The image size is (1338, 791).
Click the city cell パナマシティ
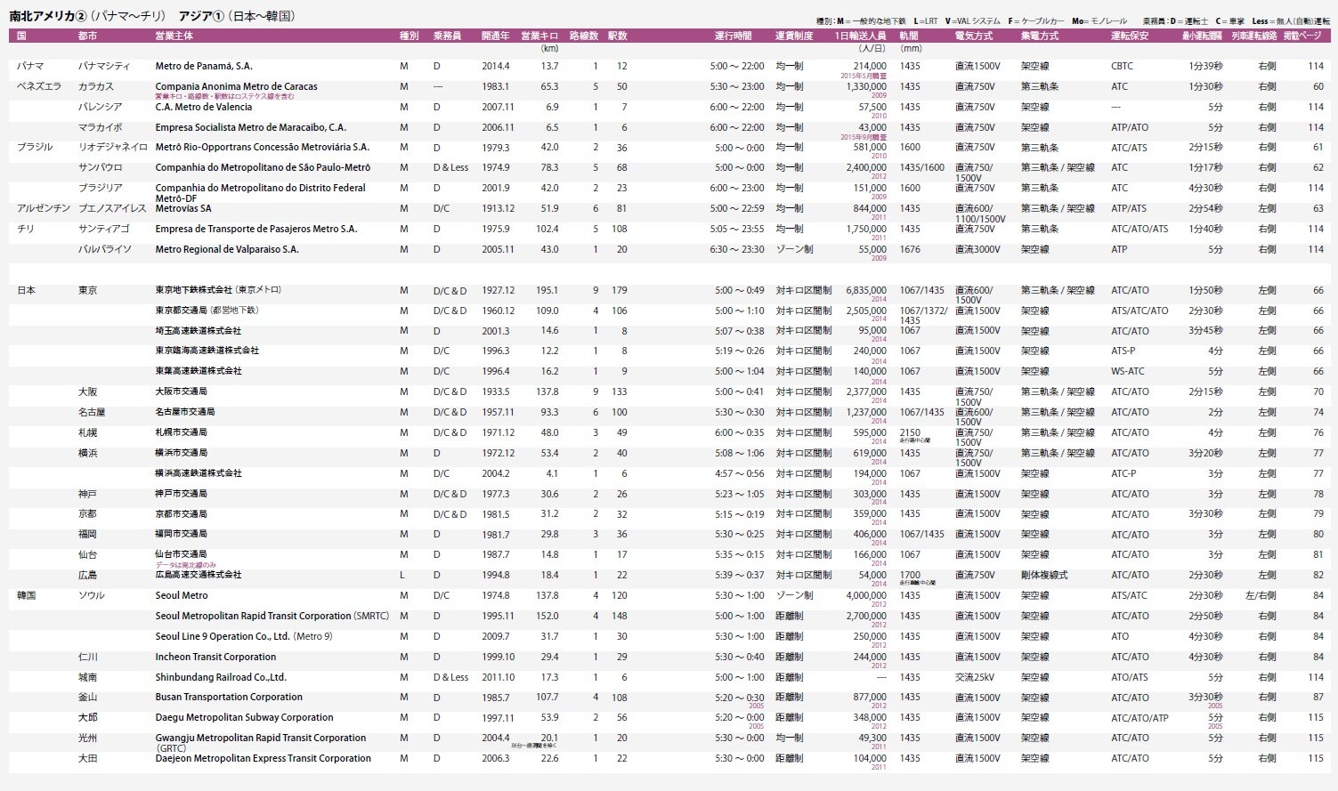coord(104,67)
